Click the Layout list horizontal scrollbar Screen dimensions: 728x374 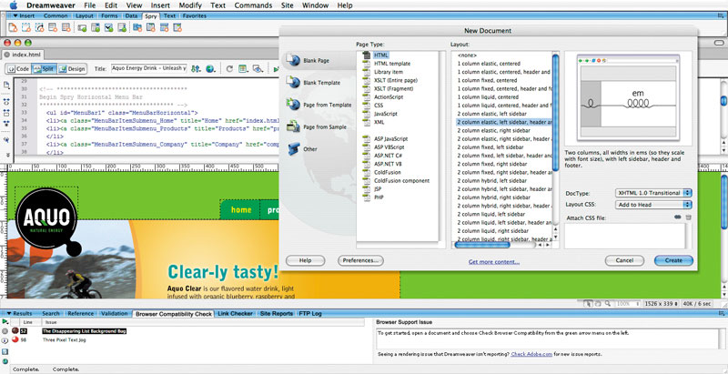482,245
